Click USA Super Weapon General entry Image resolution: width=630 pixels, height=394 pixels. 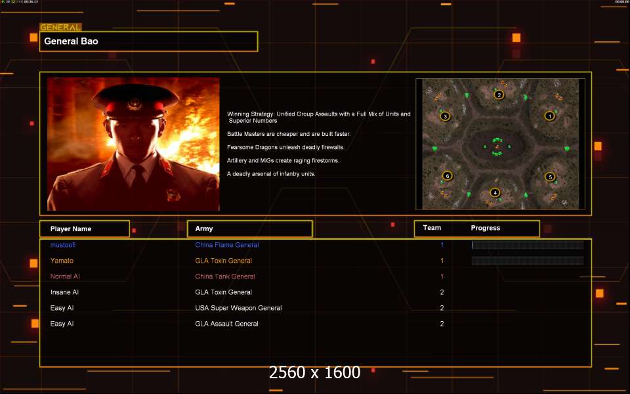238,308
